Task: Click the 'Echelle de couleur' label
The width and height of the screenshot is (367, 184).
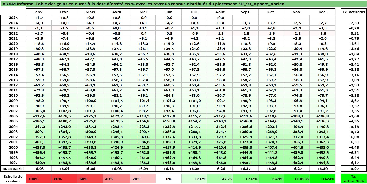Action: coord(13,179)
